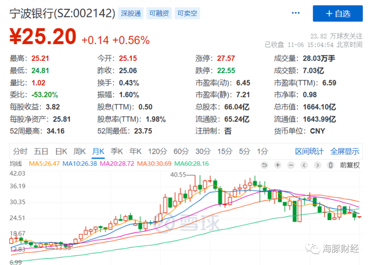Screen dimensions: 371x265
Task: Move chart right with the right arrow icon
Action: (317, 165)
